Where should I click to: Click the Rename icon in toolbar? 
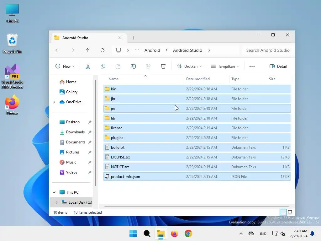(x=133, y=67)
